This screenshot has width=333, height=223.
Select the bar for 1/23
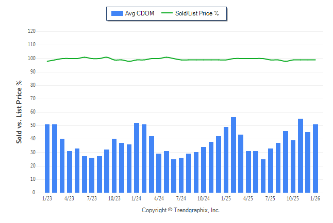point(47,158)
